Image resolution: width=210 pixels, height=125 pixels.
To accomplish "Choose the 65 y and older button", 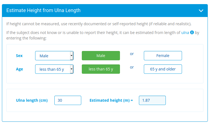I will [163, 69].
